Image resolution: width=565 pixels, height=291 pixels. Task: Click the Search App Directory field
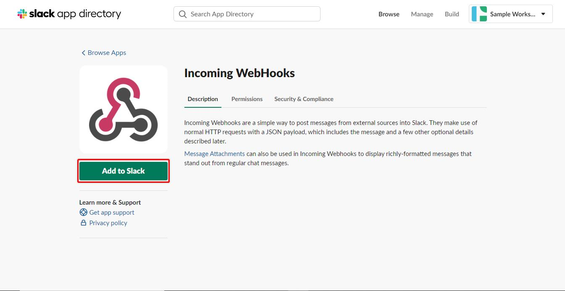click(x=247, y=14)
